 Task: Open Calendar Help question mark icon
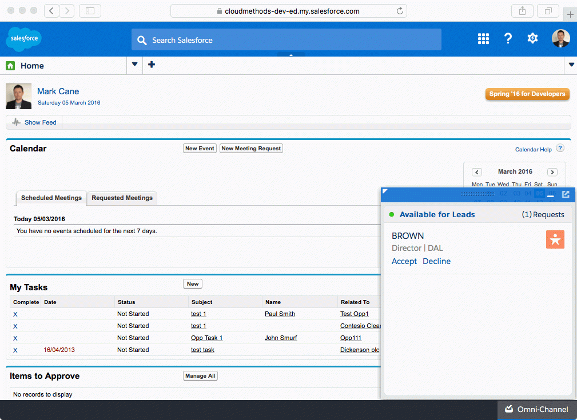coord(560,148)
